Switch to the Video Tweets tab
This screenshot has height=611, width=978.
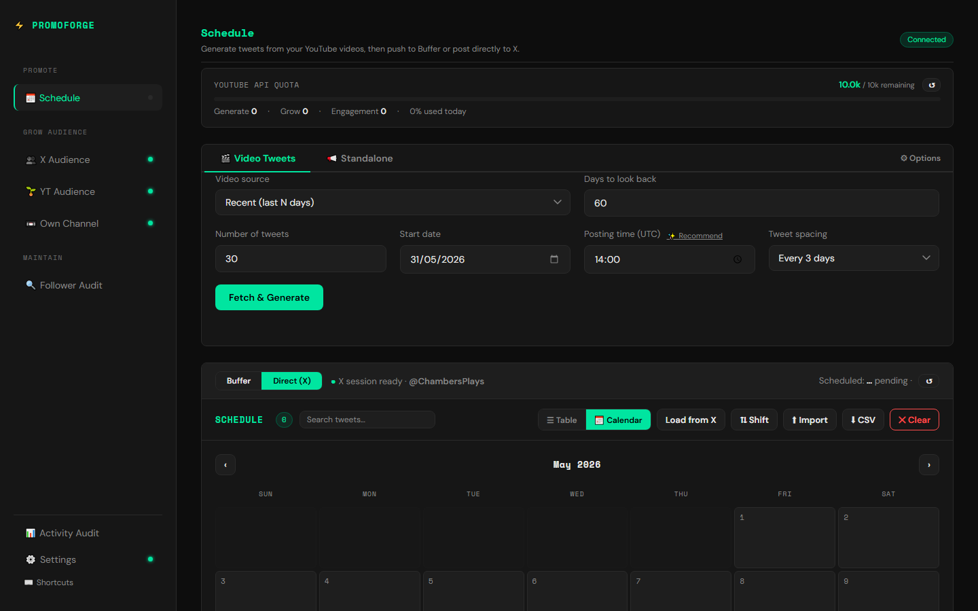pos(258,158)
